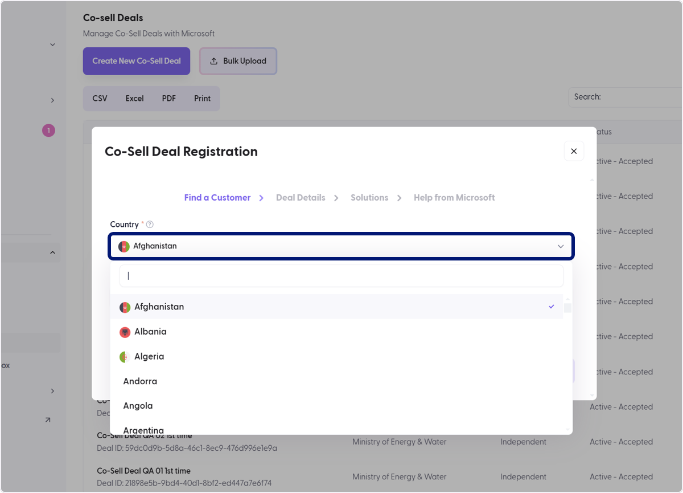Click Deal ID 59dc0d9b-5d8a-46c1-8ec9-476d996e1e9a
The image size is (683, 493).
(187, 448)
